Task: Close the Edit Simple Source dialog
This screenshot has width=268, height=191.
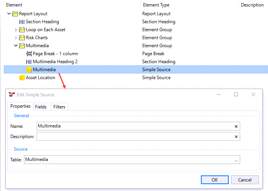Action: point(254,94)
